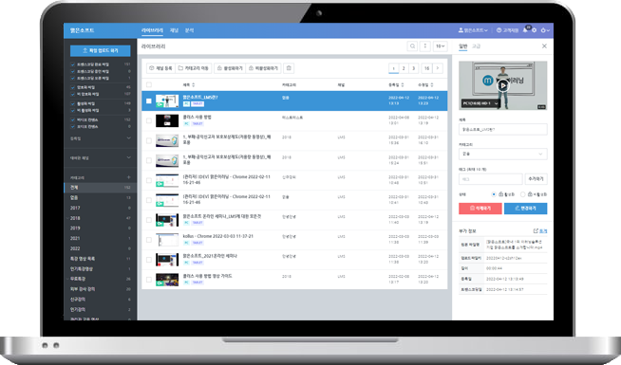621x365 pixels.
Task: Open the PC HD quality dropdown on video
Action: (480, 103)
